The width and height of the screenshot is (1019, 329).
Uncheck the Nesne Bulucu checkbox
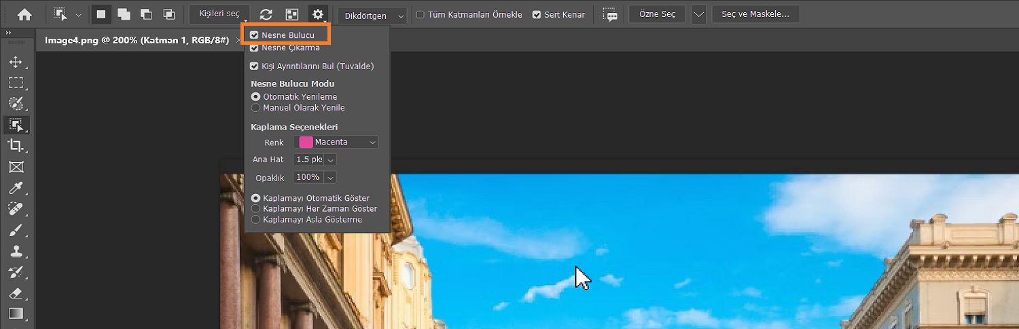[x=254, y=35]
